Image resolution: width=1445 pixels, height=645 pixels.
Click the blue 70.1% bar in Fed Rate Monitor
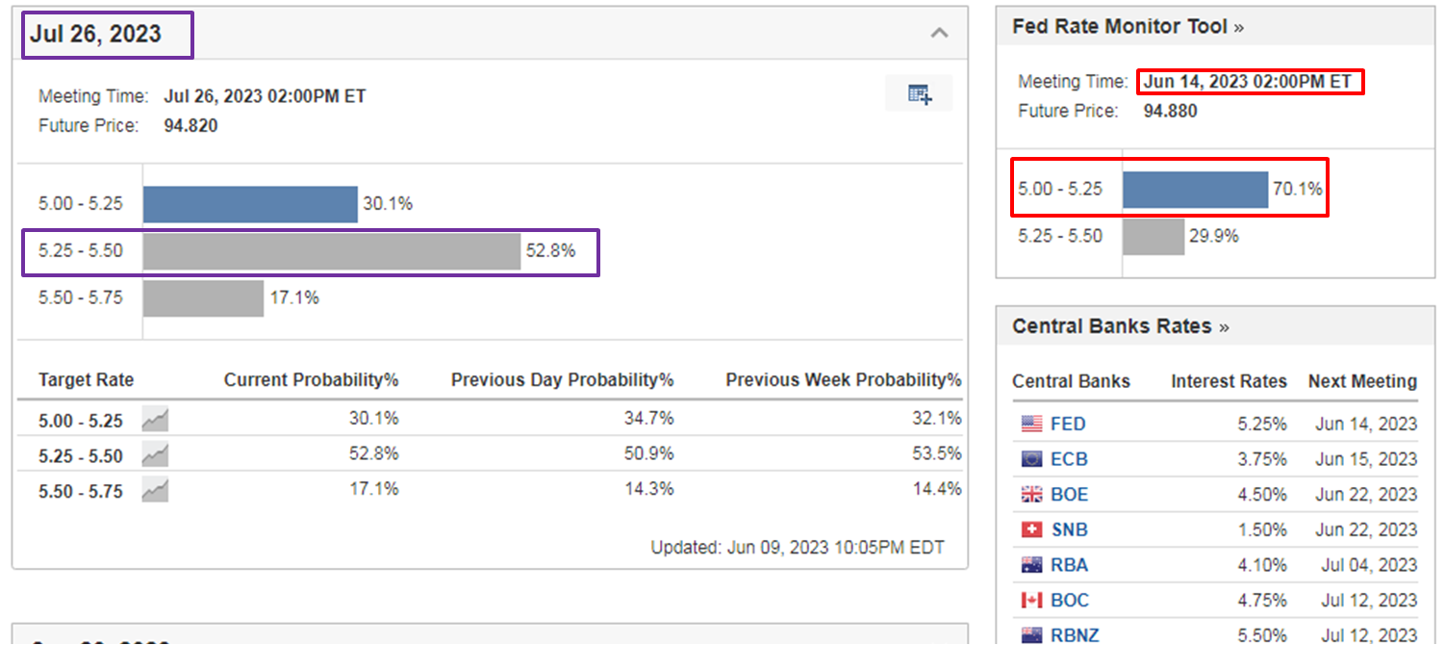click(x=1195, y=190)
